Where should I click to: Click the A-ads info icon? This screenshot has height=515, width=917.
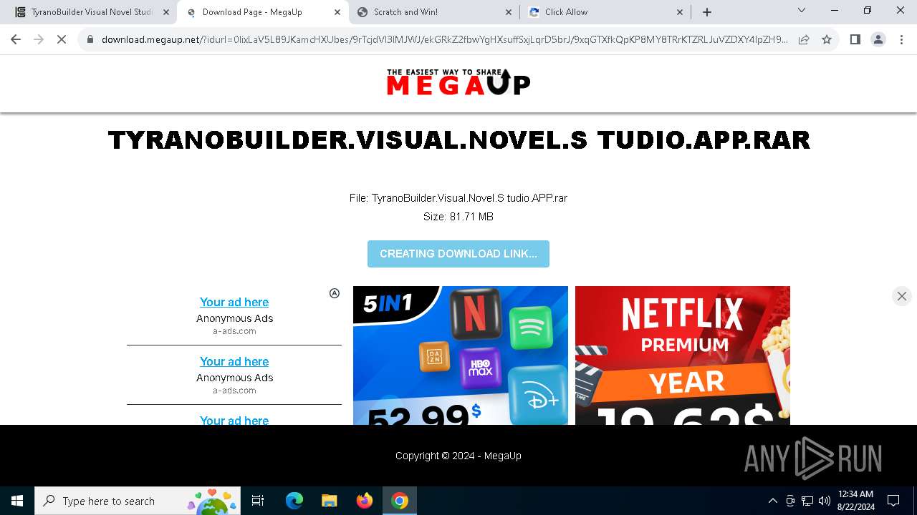[335, 293]
